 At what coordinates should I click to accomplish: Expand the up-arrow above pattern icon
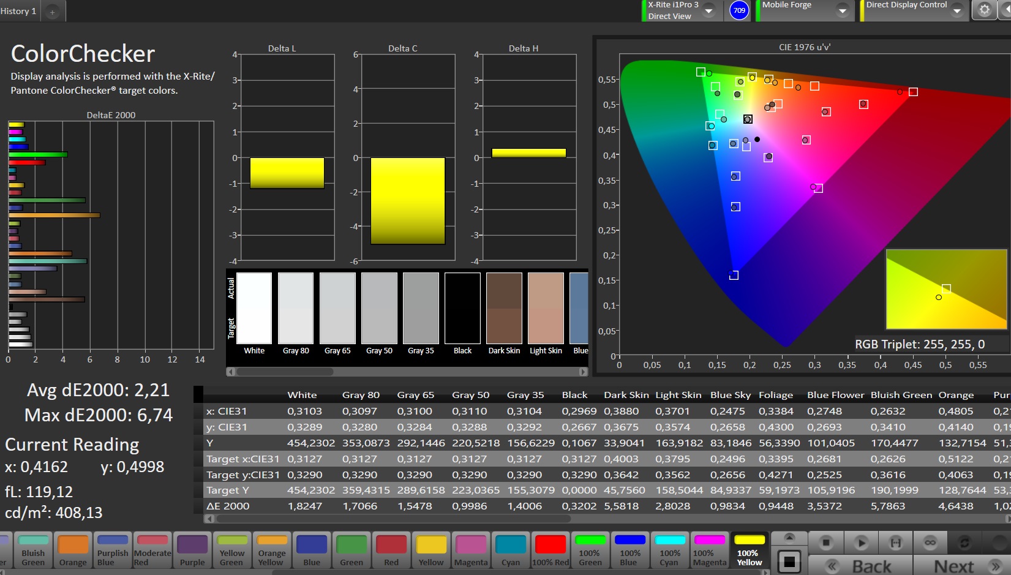(789, 538)
